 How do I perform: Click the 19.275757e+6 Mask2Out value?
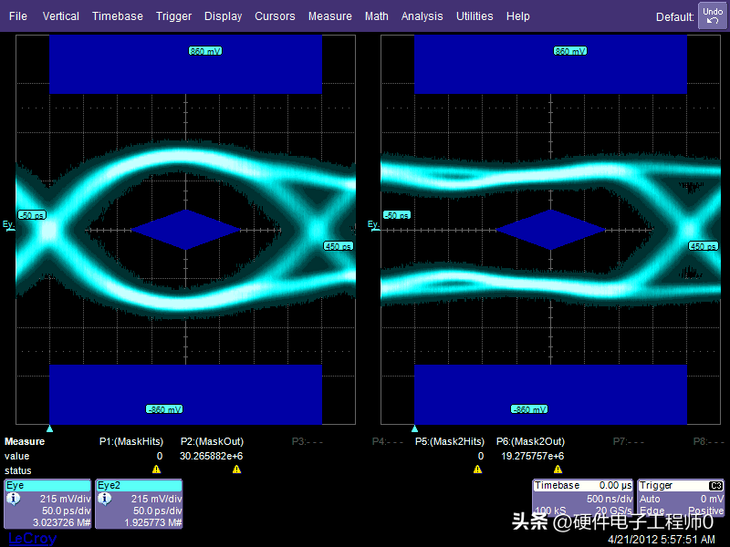pyautogui.click(x=533, y=457)
